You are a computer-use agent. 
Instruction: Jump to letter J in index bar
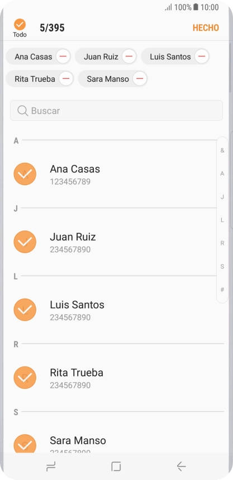pyautogui.click(x=222, y=197)
